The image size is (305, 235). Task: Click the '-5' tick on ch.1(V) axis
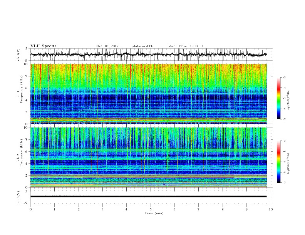(26, 61)
